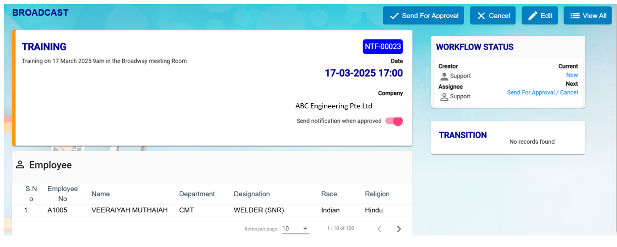Image resolution: width=617 pixels, height=247 pixels.
Task: Go to previous page of employees
Action: pyautogui.click(x=380, y=229)
